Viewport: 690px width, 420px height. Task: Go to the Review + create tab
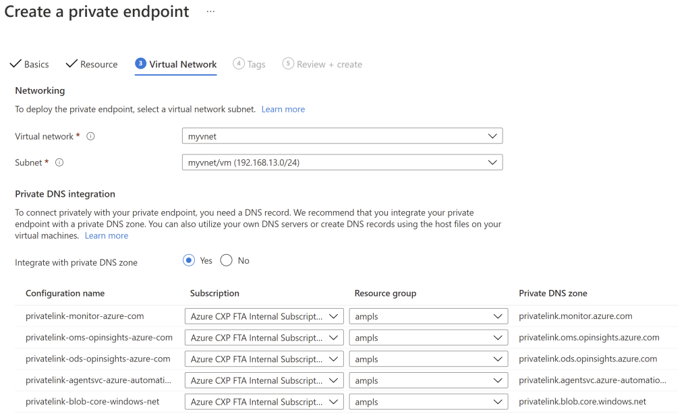[329, 65]
